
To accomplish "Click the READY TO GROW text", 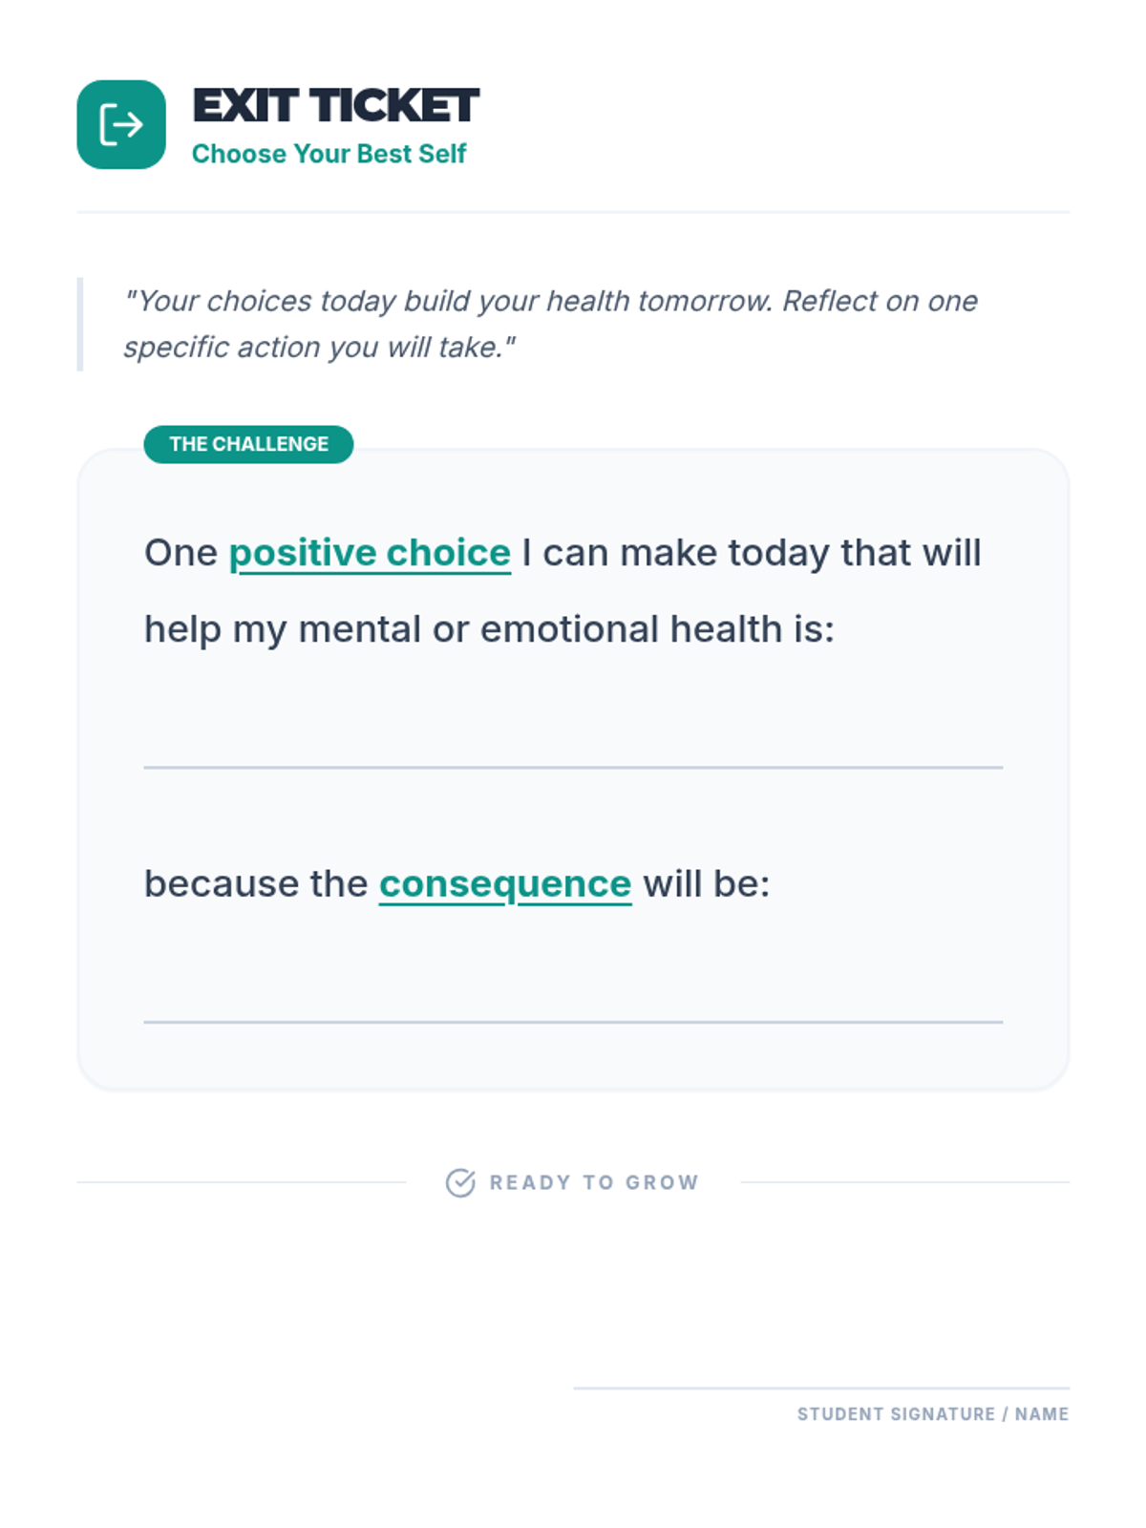I will [x=594, y=1183].
